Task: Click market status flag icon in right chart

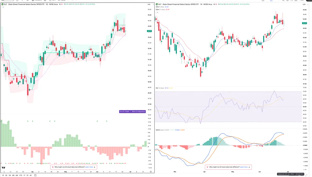Action: pos(215,4)
